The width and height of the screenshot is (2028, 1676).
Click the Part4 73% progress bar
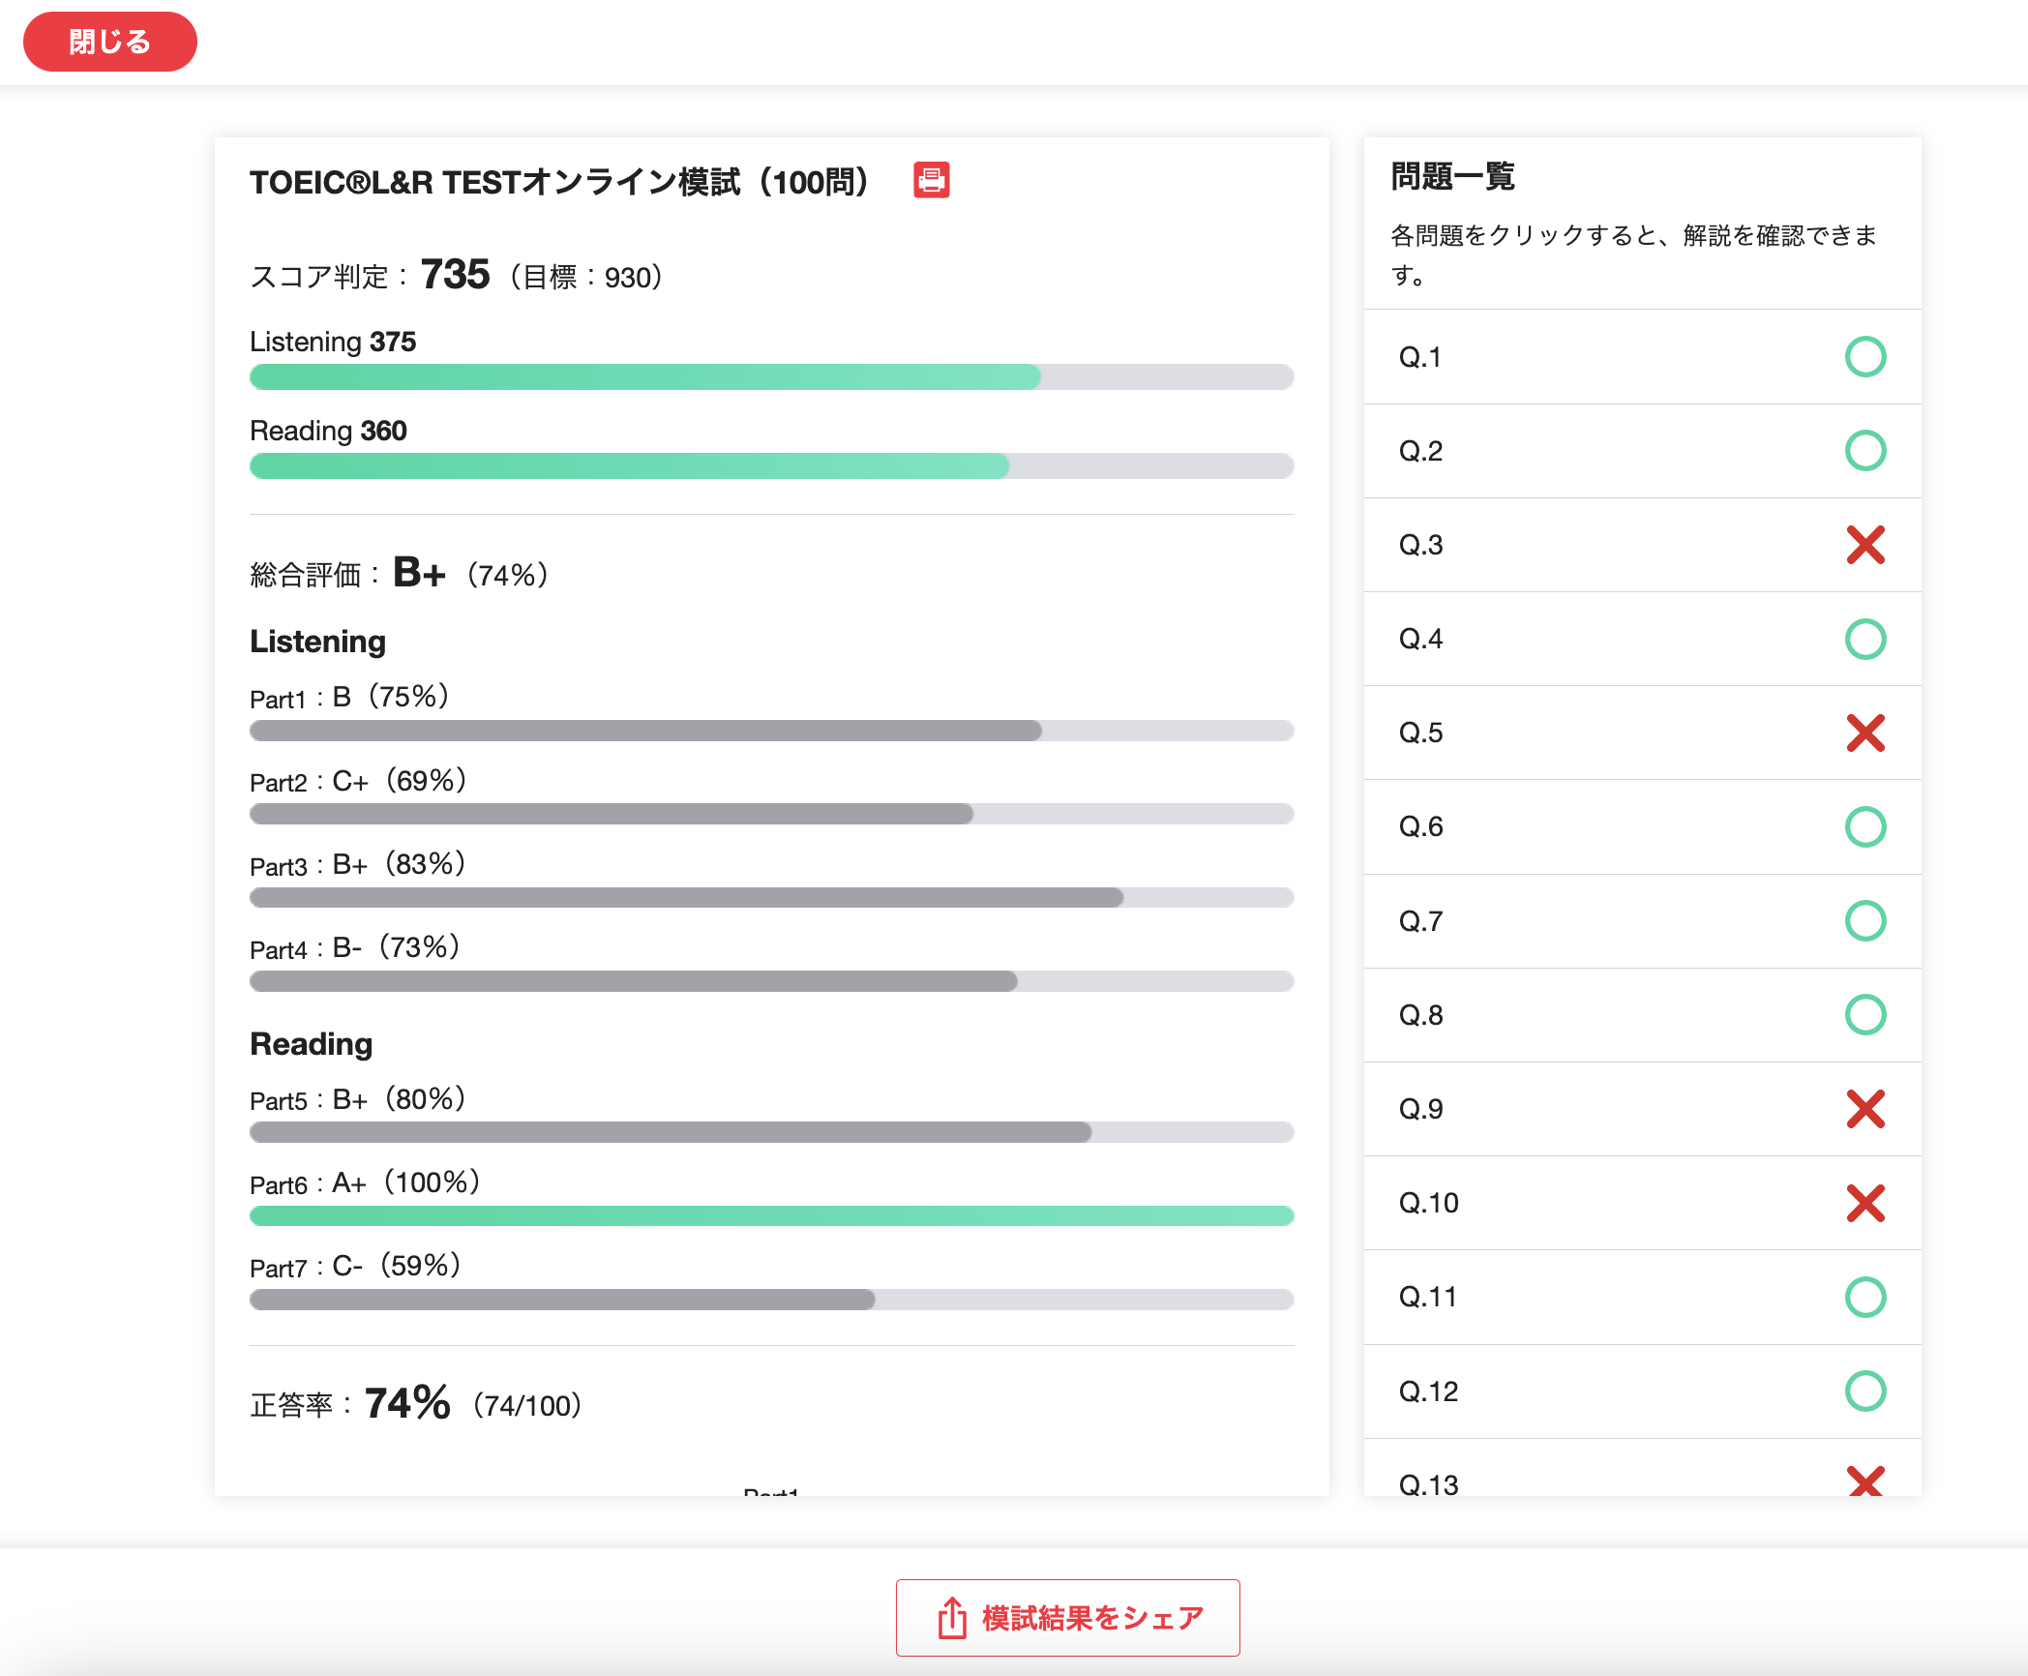coord(771,981)
